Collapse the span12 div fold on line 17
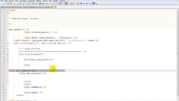The image size is (179, 101). click(8, 54)
